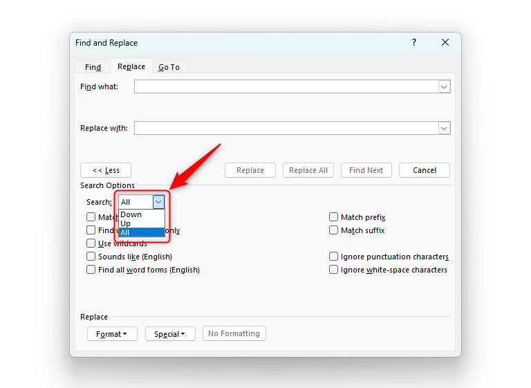The image size is (531, 388).
Task: Open the Go To tab
Action: [169, 67]
